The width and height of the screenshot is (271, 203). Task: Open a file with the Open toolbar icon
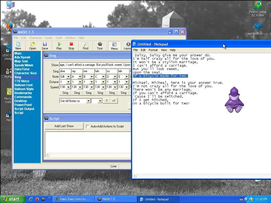pos(33,46)
